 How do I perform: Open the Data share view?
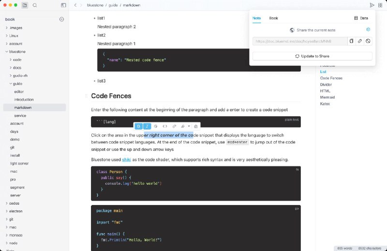tap(361, 18)
